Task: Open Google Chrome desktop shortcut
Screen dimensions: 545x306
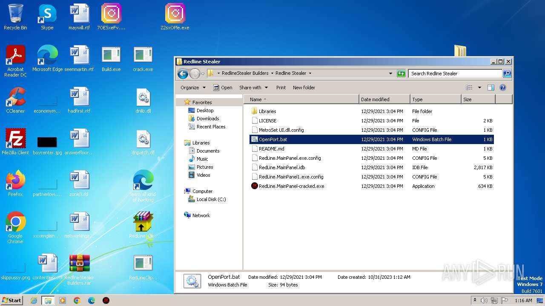Action: (15, 228)
